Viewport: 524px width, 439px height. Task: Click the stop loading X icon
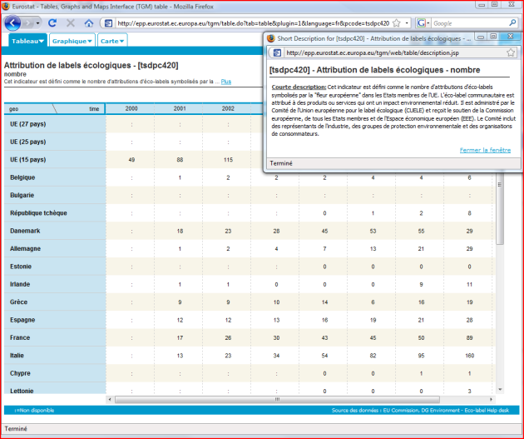coord(71,22)
